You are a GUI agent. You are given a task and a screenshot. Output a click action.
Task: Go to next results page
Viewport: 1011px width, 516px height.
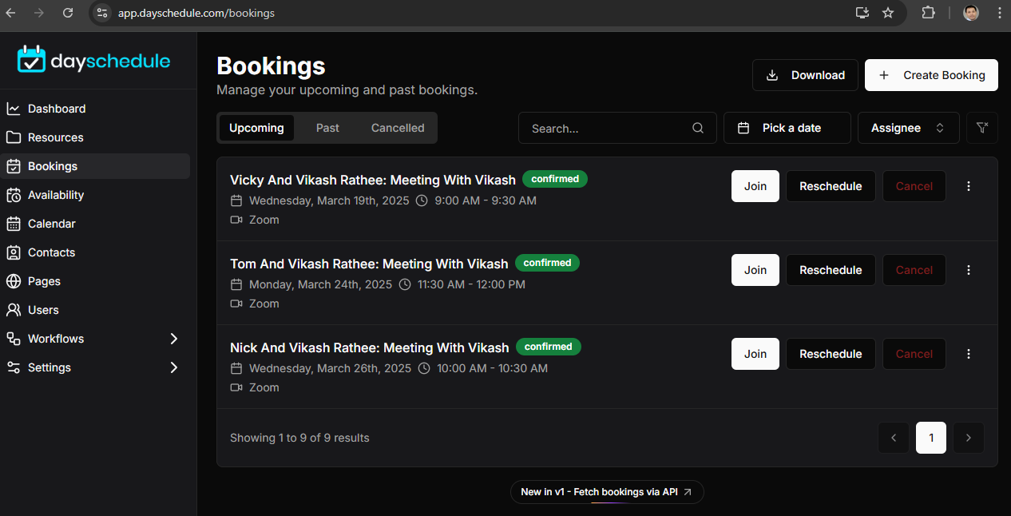(x=969, y=438)
